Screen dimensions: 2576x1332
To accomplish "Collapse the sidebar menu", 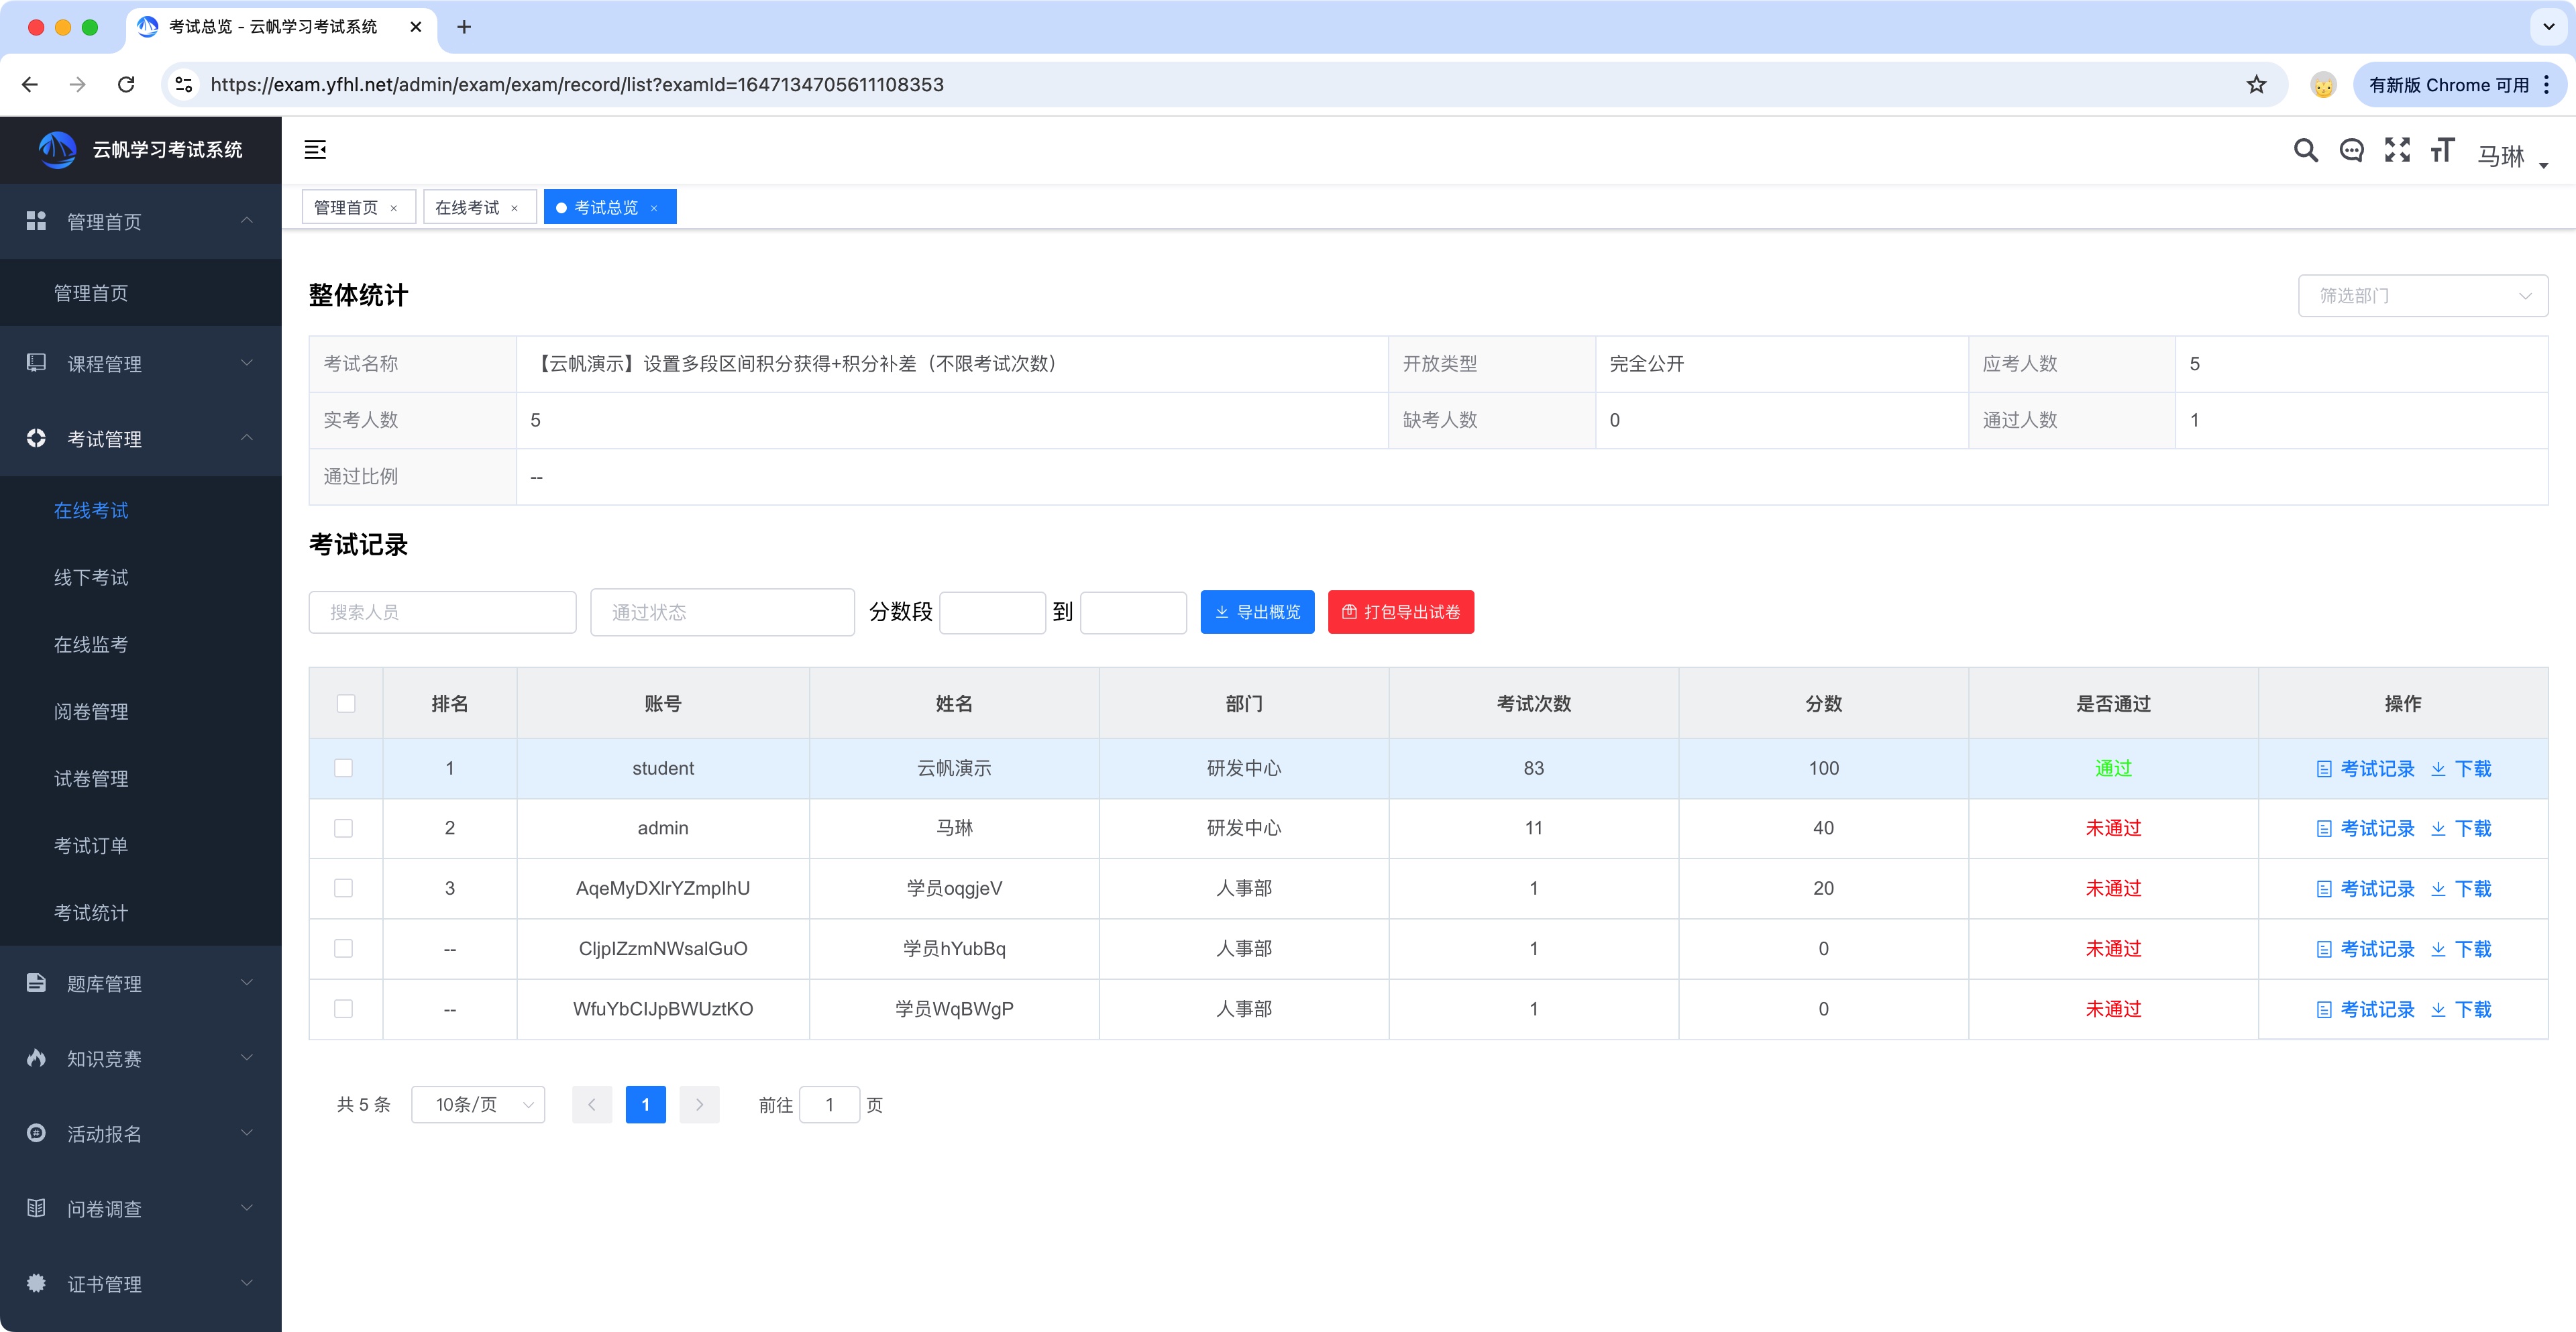I will pos(316,149).
